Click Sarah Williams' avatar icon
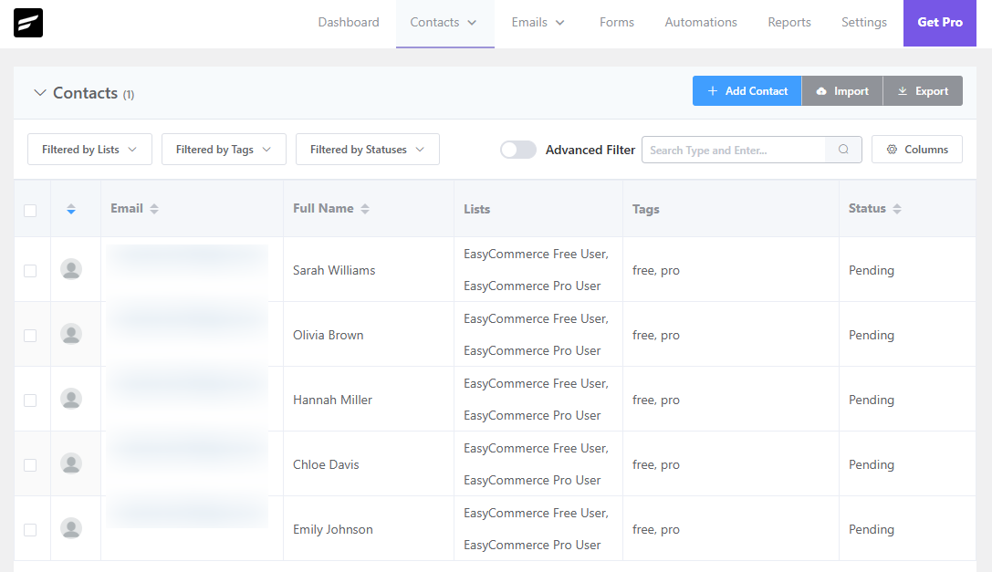 [x=71, y=269]
